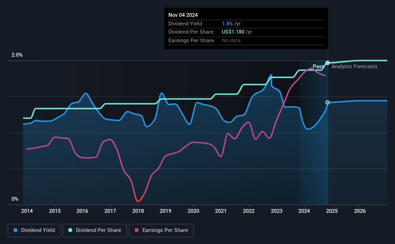The width and height of the screenshot is (395, 244).
Task: Click the US$1.180 dividend per share value
Action: [233, 32]
